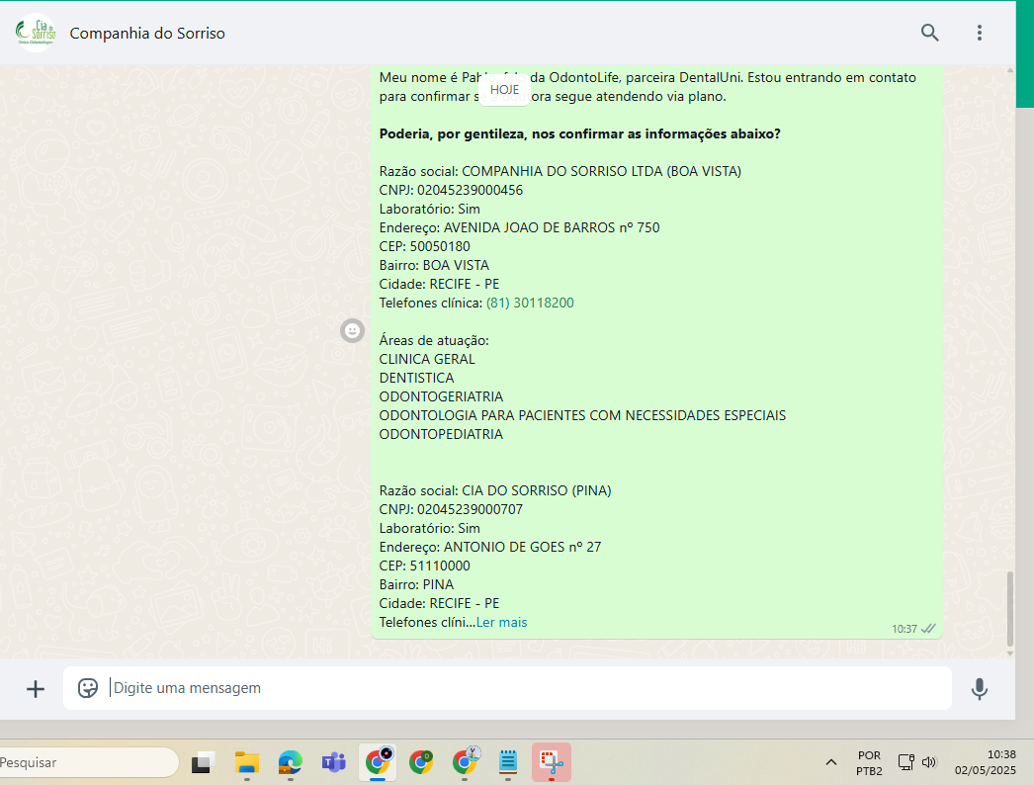This screenshot has width=1034, height=785.
Task: Click Razão social CIA DO SORRISO (PINA)
Action: click(x=495, y=490)
